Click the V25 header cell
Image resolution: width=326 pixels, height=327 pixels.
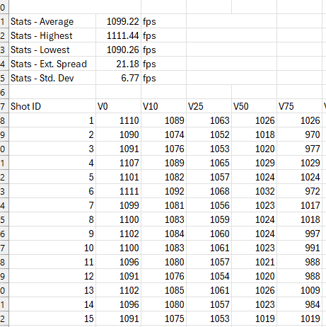[x=209, y=106]
